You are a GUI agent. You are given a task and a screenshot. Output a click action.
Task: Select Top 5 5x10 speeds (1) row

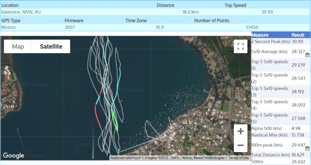[281, 65]
